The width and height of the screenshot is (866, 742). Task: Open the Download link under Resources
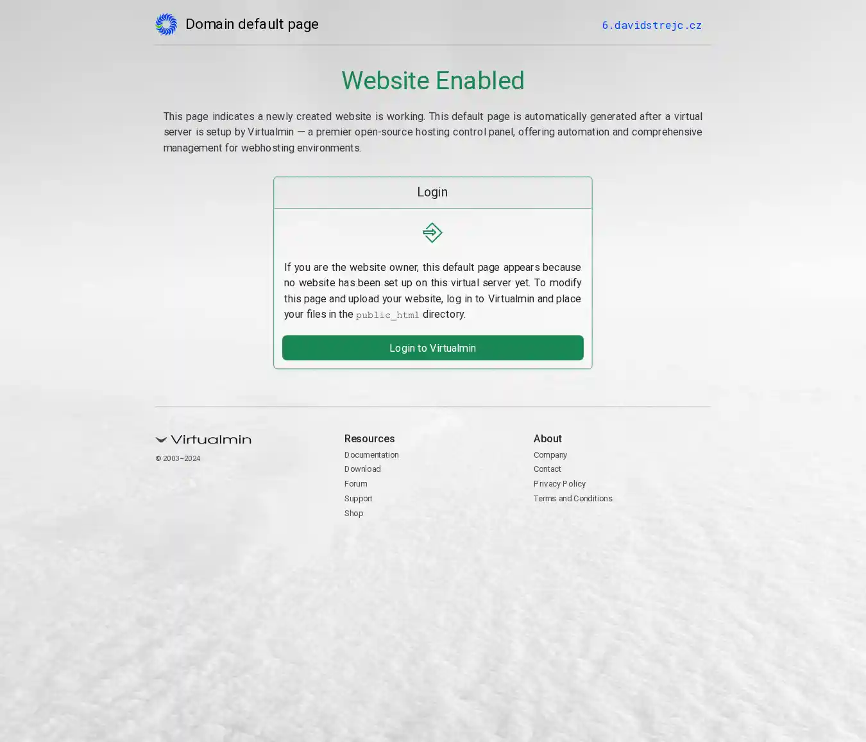(x=362, y=469)
